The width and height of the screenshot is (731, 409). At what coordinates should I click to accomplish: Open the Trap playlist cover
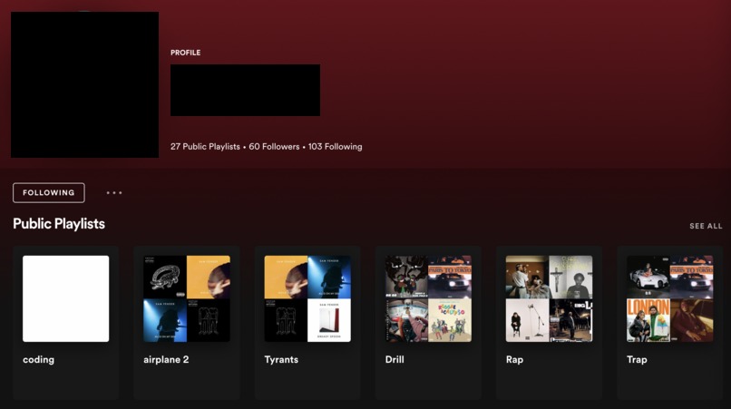pos(670,298)
